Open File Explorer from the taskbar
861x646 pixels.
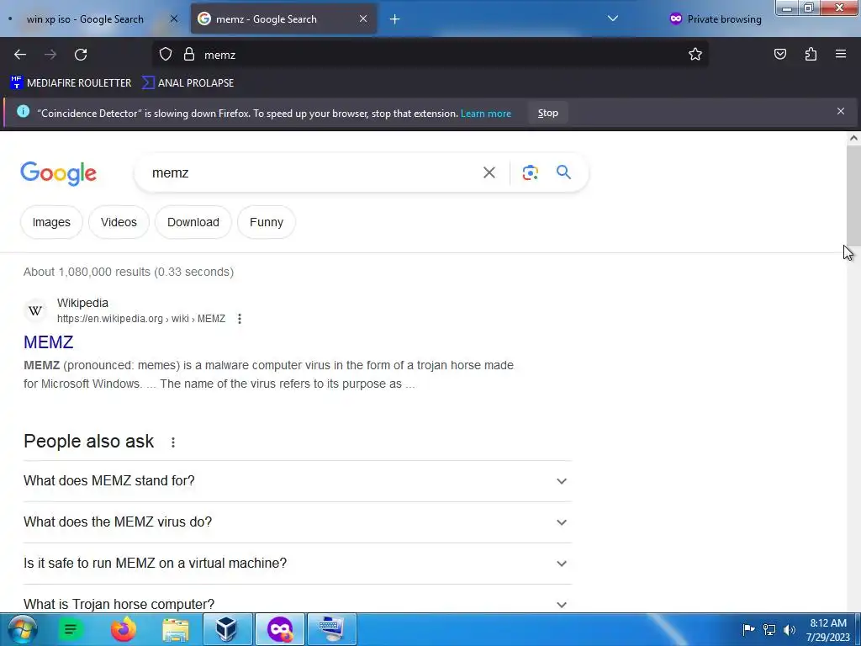[x=176, y=629]
